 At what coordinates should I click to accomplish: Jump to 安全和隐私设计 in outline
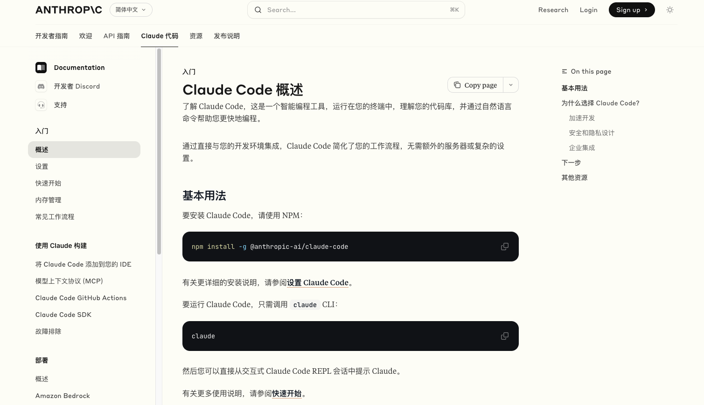click(x=592, y=133)
